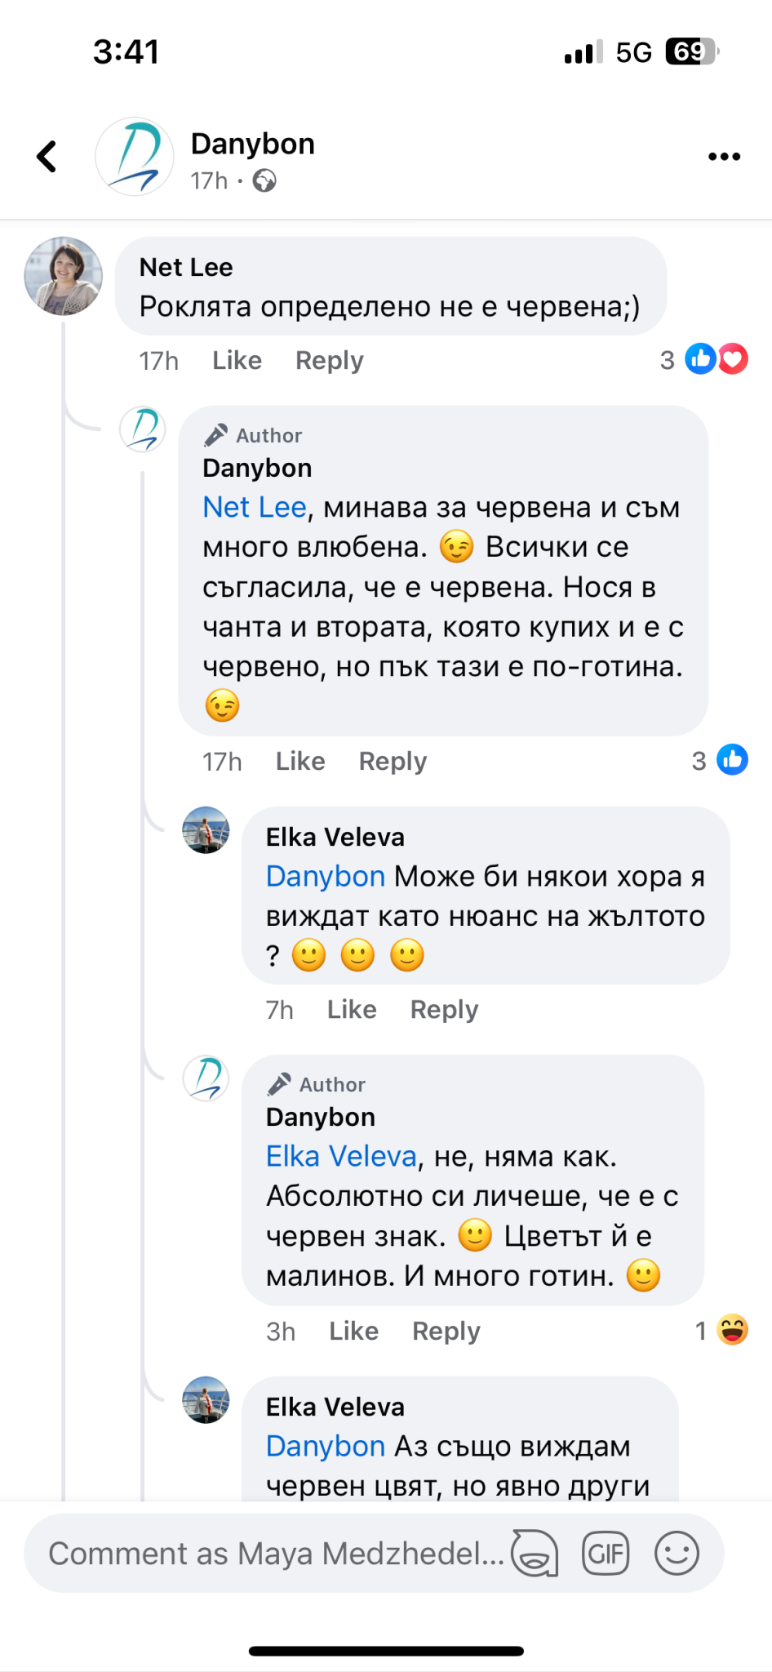Open the Elka Veleva mention link
This screenshot has width=772, height=1672.
341,1156
